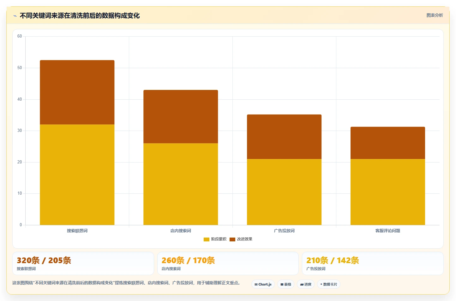Screen dimensions: 456x301
Task: Click the yellow bar segment for 客服评论问题
Action: pos(388,192)
